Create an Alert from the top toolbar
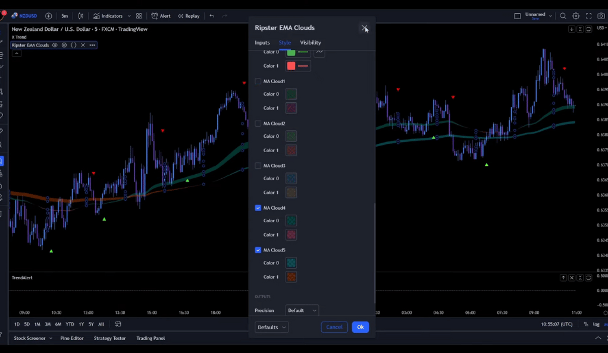 (x=161, y=16)
